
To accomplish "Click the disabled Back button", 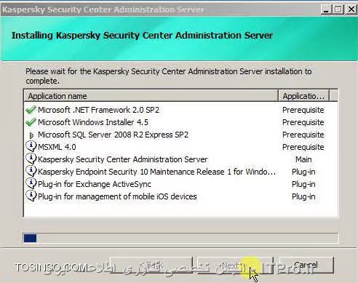I will [151, 265].
